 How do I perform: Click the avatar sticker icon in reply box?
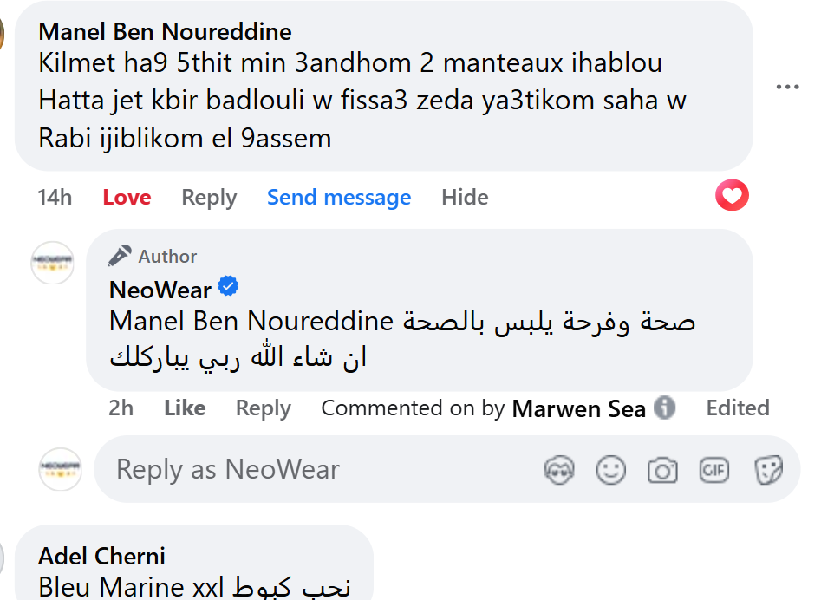click(x=560, y=470)
